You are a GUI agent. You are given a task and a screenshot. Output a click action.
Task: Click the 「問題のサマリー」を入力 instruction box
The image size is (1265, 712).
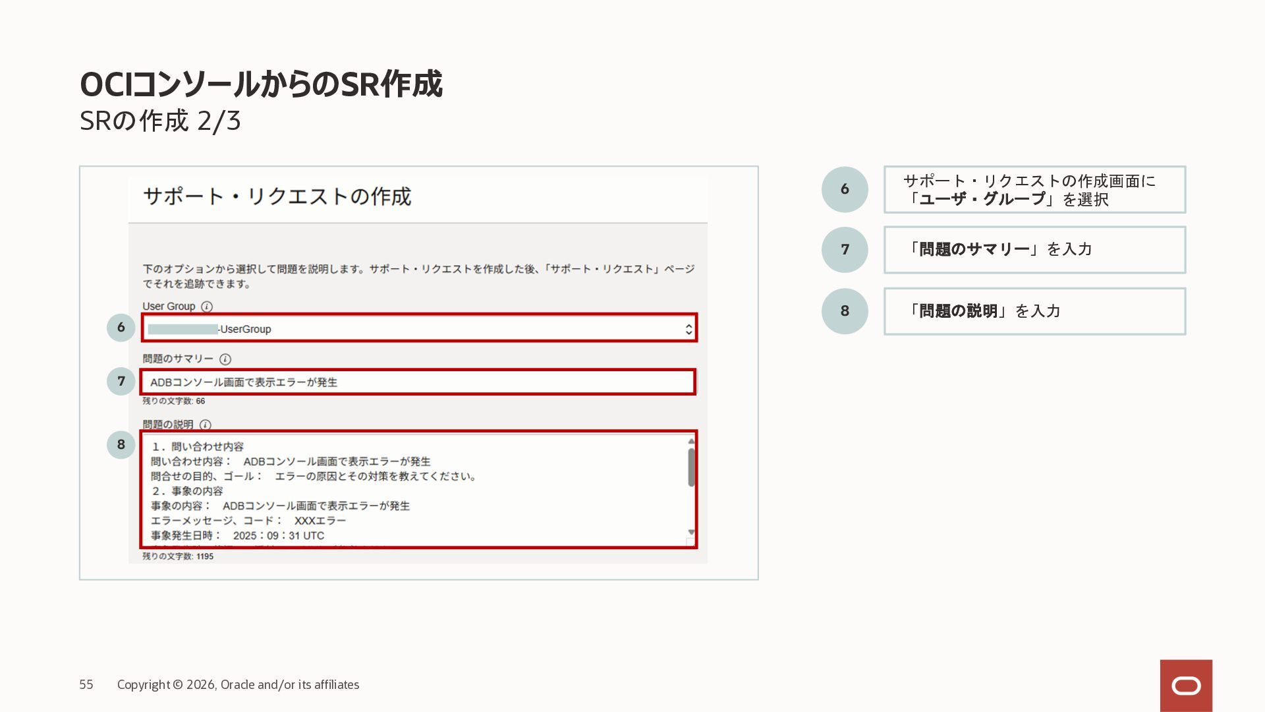click(1034, 250)
